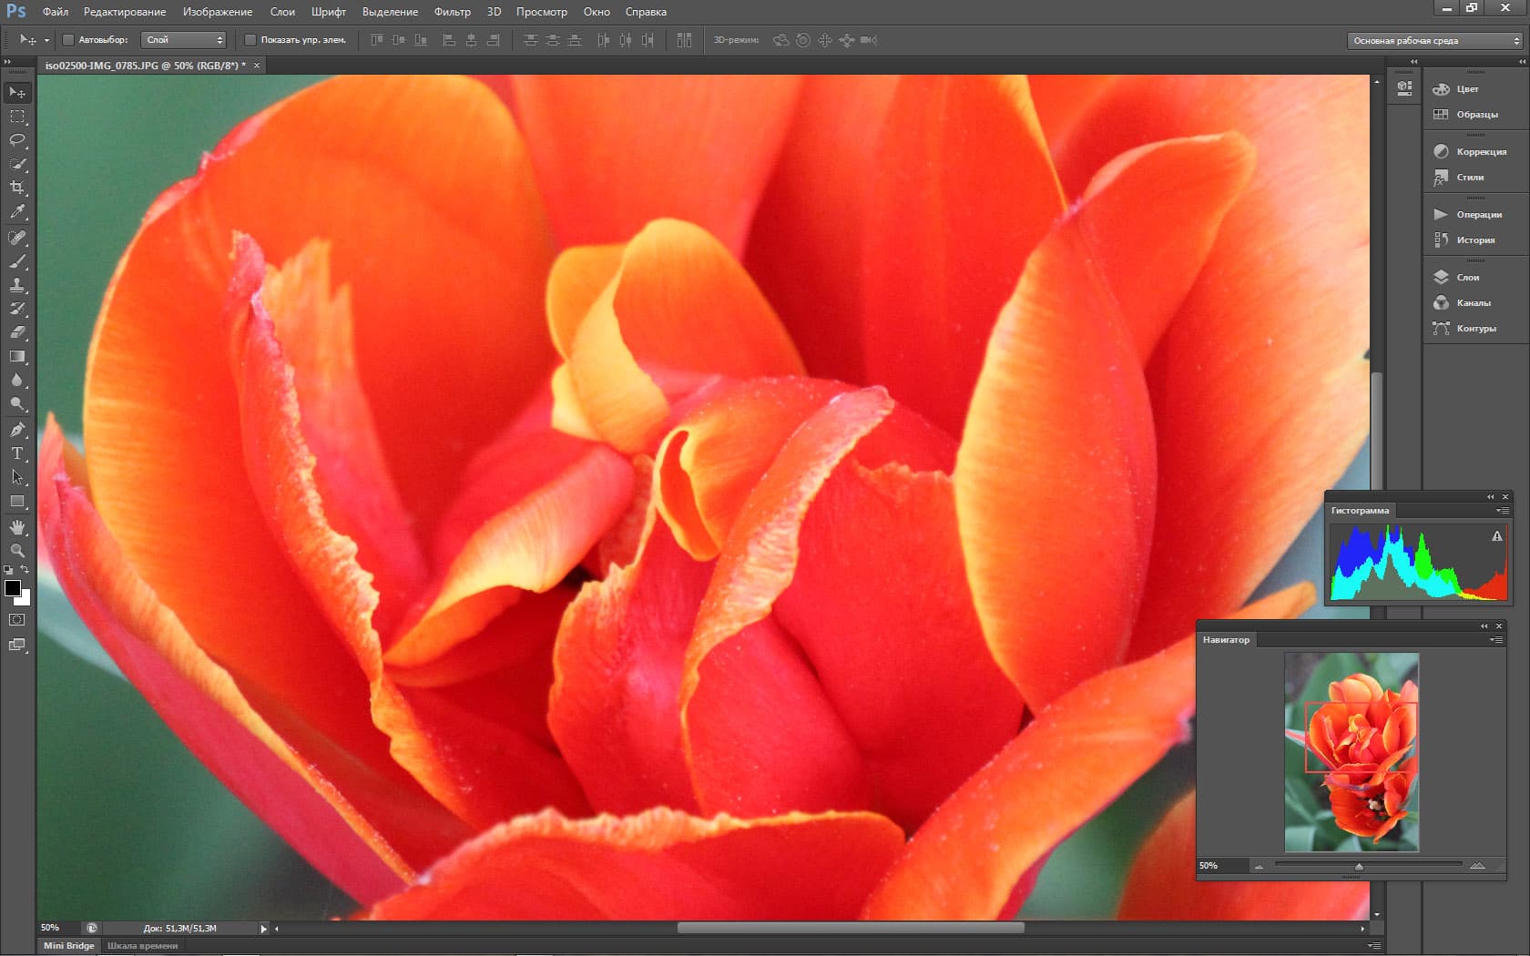Select the Lasso tool
The image size is (1530, 956).
17,140
